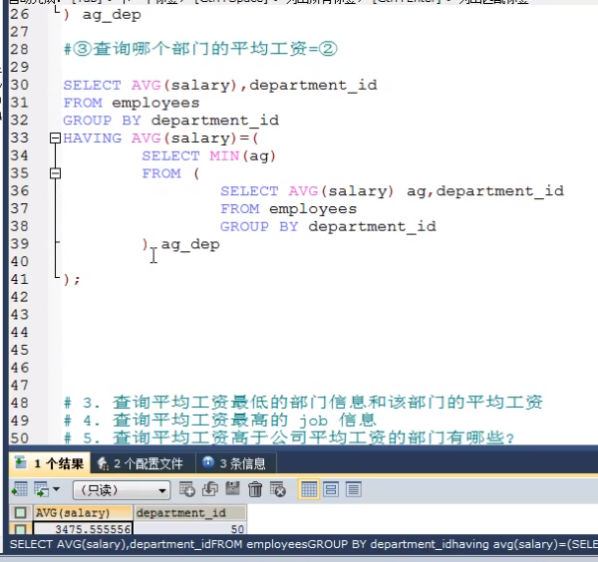Click MIN(ag) on line 34
The image size is (598, 562).
[242, 155]
